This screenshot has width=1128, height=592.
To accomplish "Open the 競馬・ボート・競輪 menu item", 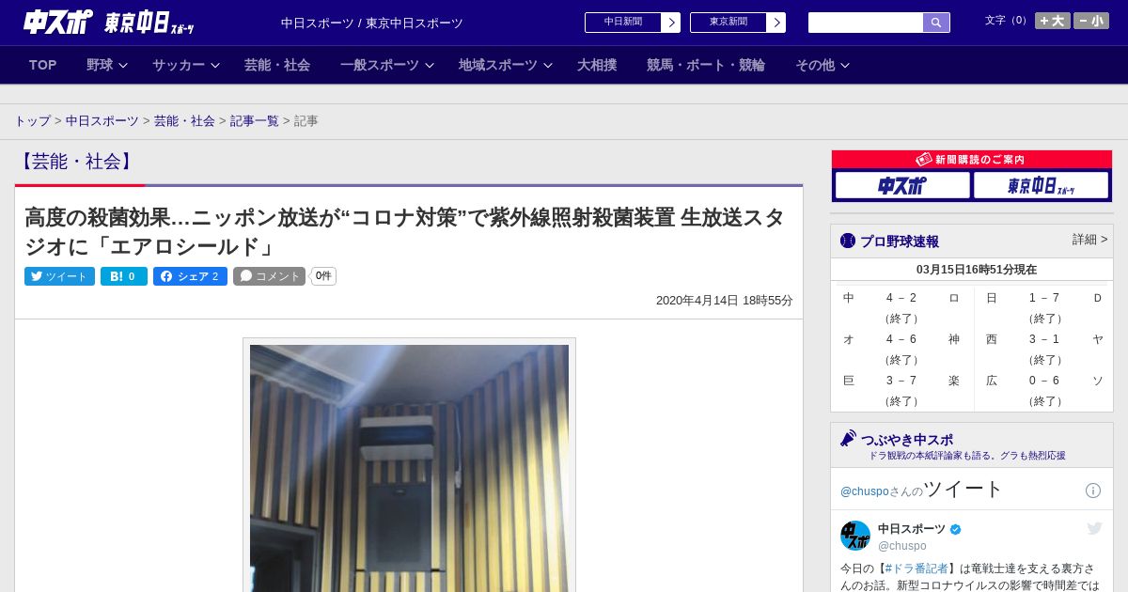I will 706,65.
